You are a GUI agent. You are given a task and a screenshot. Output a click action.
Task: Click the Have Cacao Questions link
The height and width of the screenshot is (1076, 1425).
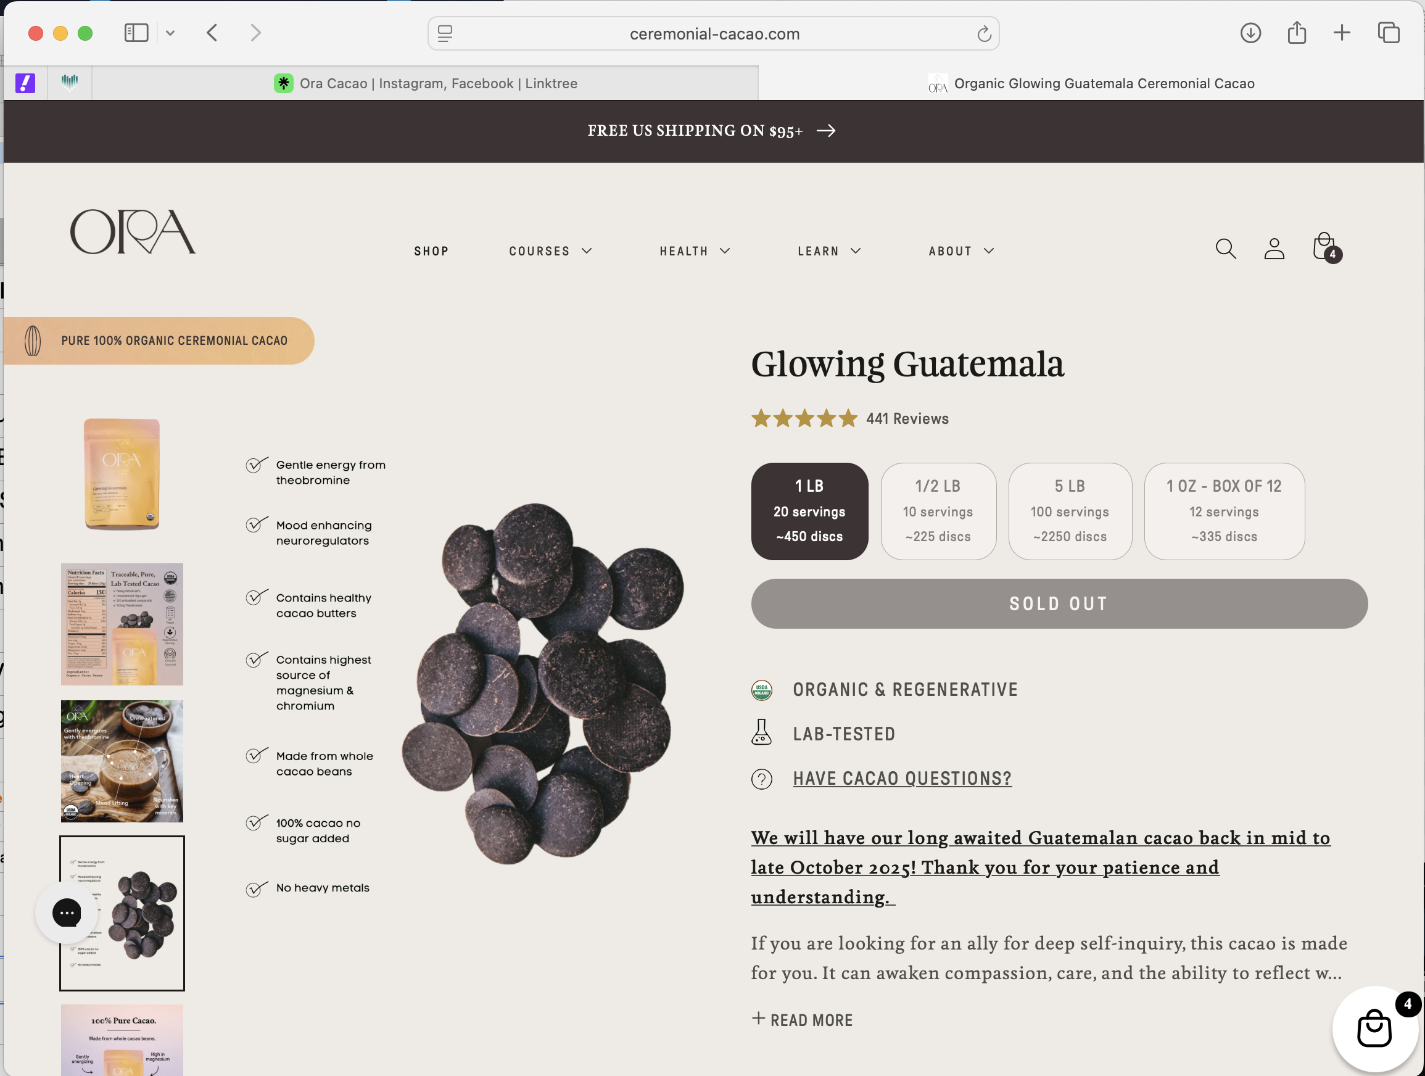(902, 779)
